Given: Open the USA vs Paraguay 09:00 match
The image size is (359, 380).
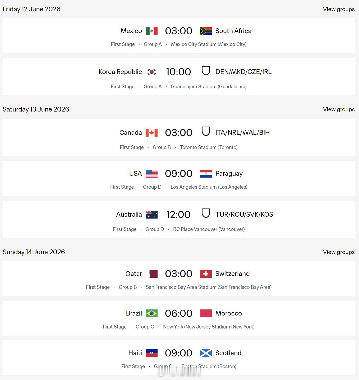Looking at the screenshot, I should tap(178, 174).
